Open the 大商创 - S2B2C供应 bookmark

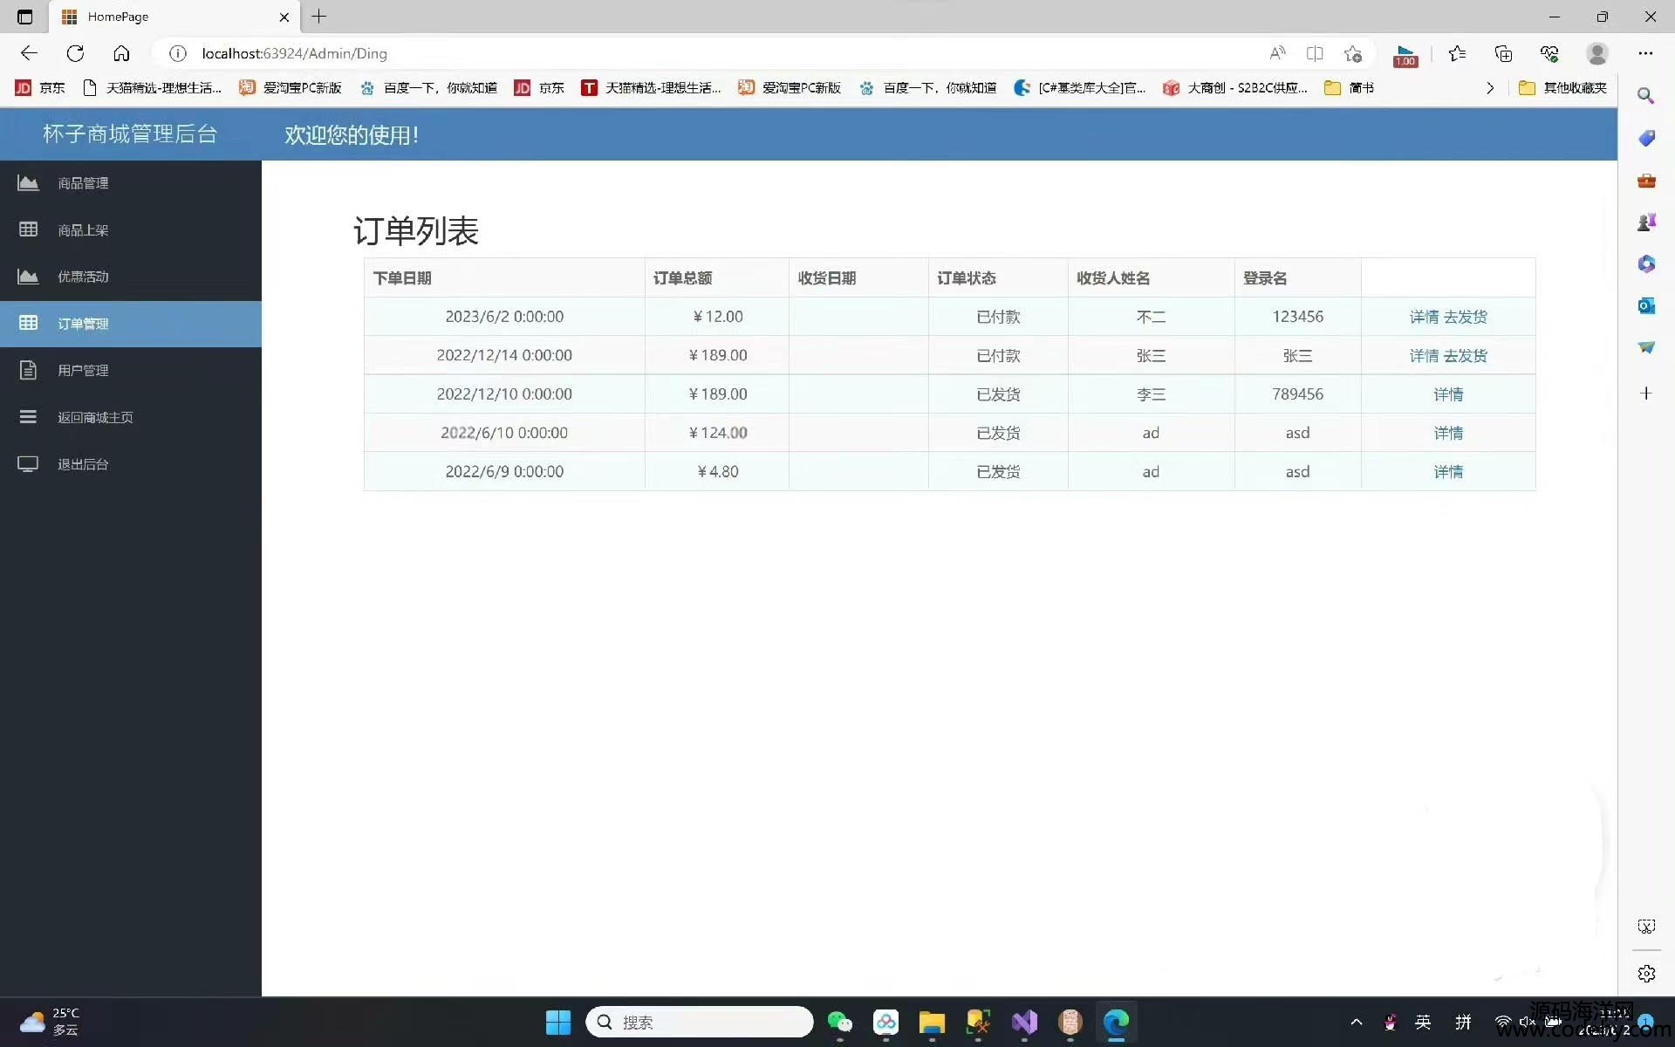(1234, 87)
